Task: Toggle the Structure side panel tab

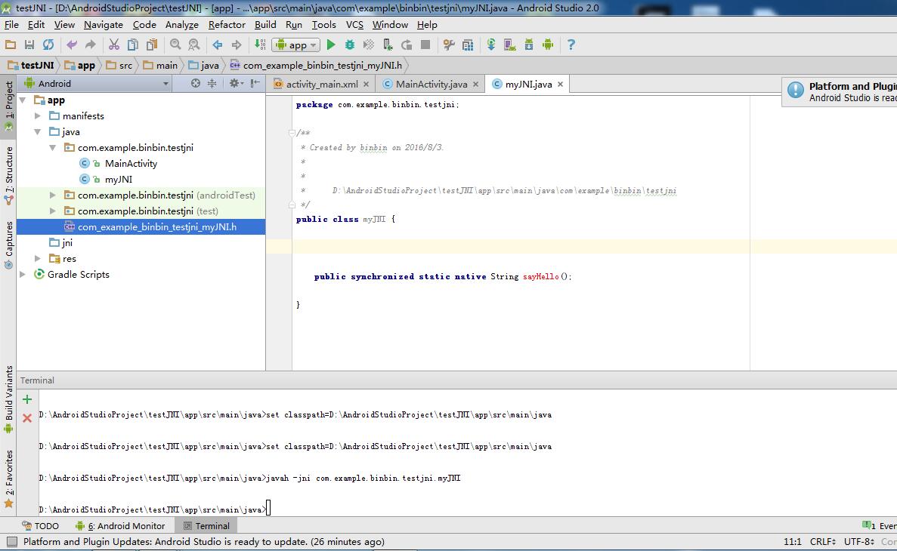Action: (x=8, y=176)
